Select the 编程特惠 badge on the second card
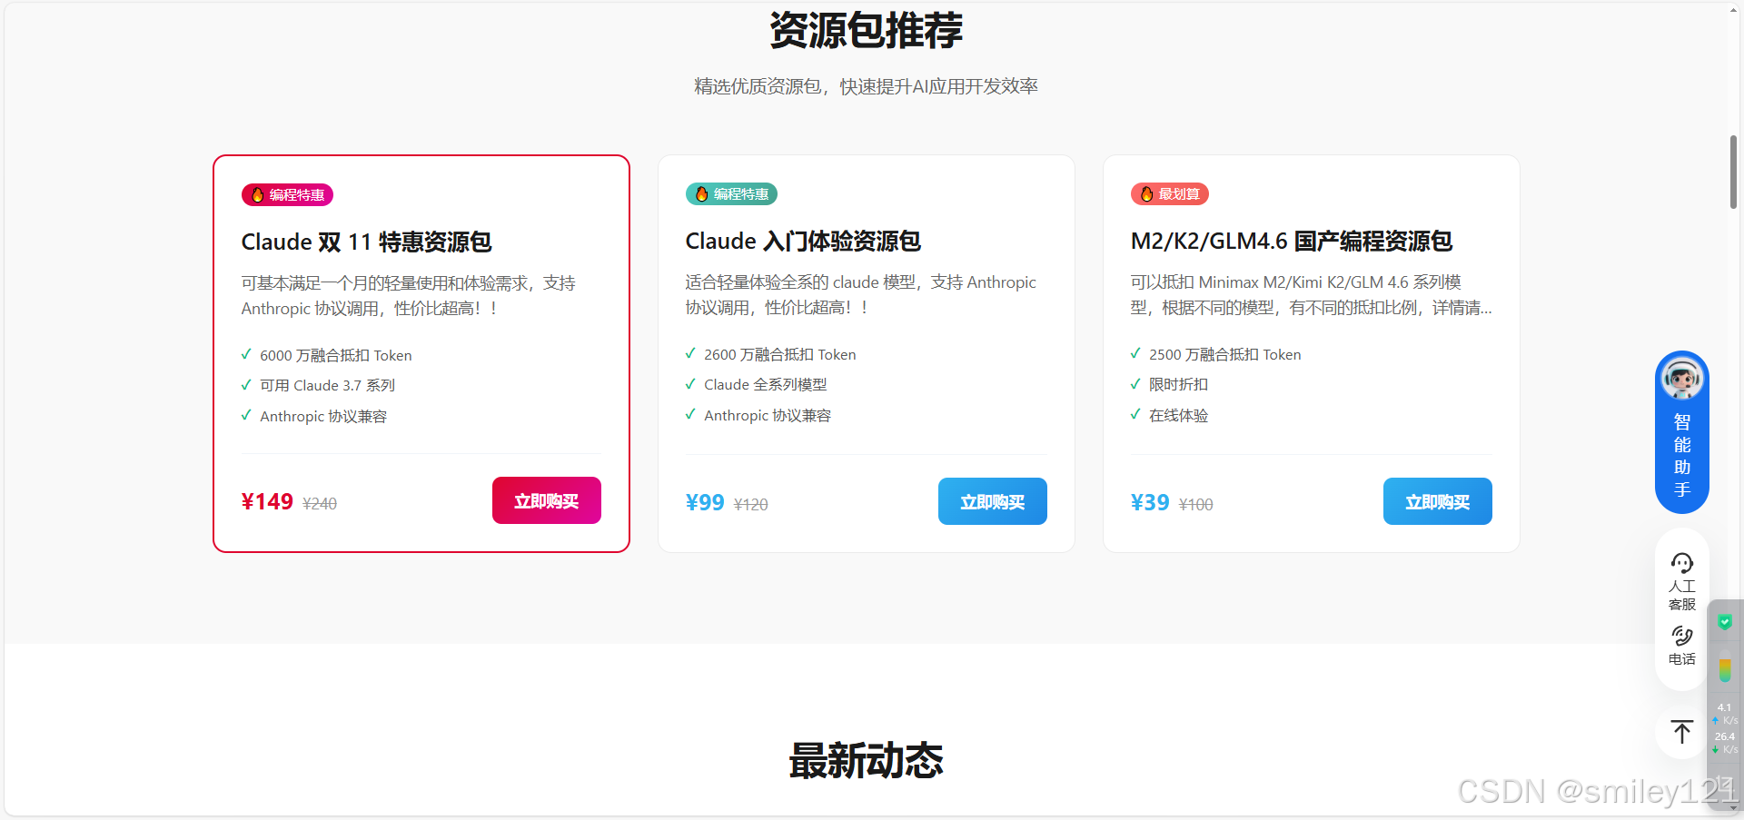 (731, 193)
